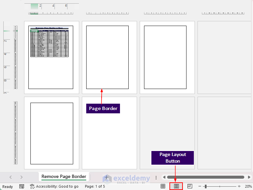The image size is (253, 190).
Task: Click the Ready status text
Action: tap(8, 187)
